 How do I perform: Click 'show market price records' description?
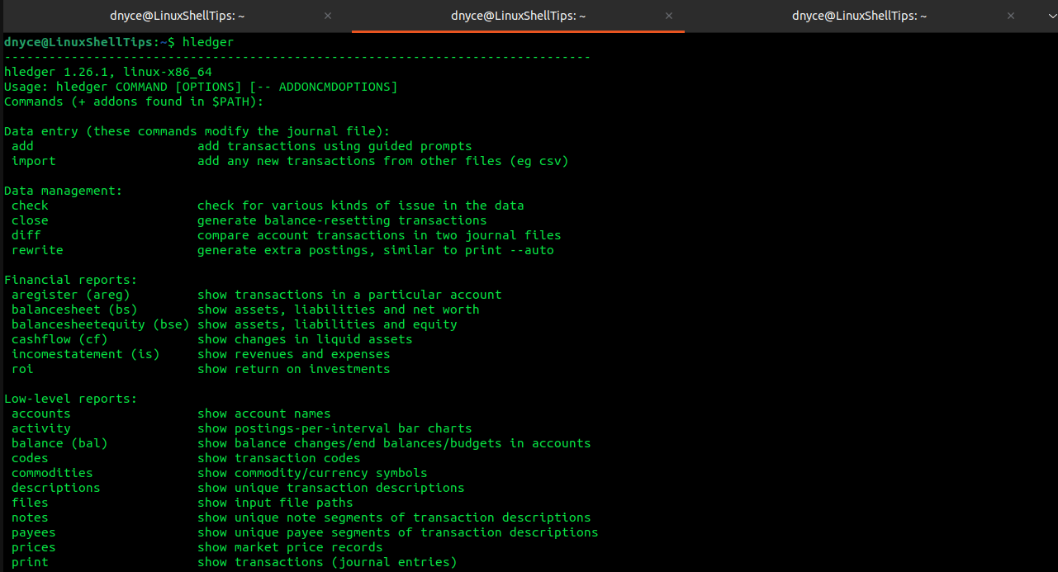point(290,547)
